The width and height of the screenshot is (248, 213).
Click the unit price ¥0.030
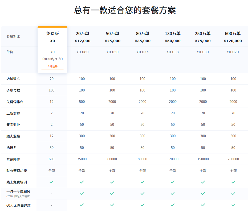click(x=203, y=52)
